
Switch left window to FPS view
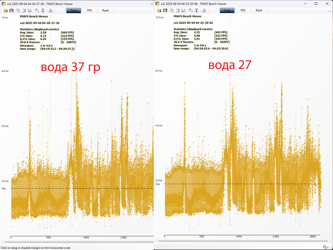coord(89,10)
